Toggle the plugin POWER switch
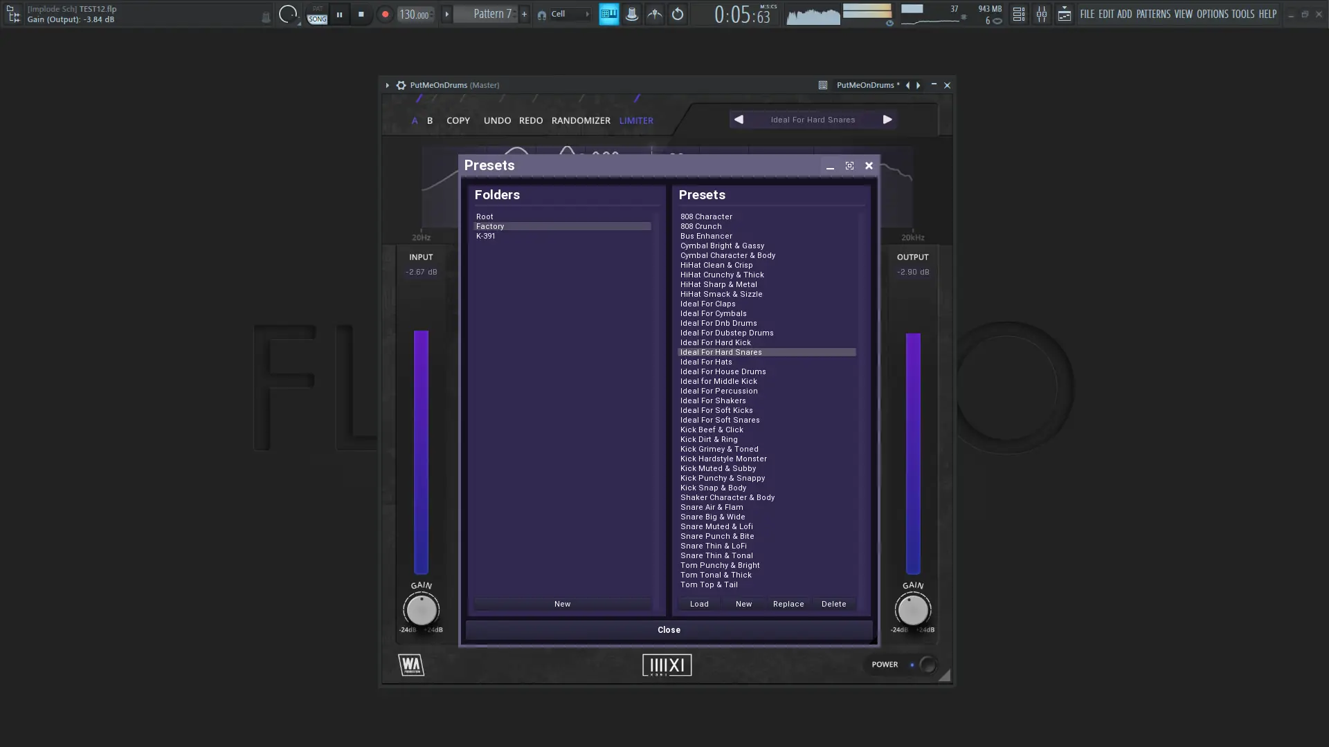Screen dimensions: 1329x747 point(927,665)
